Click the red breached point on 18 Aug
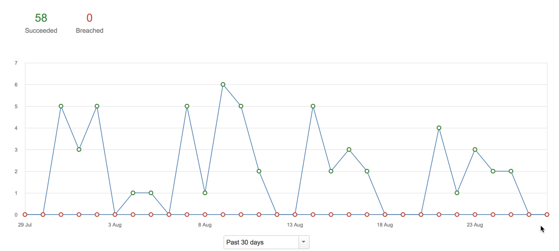This screenshot has width=559, height=251. (x=385, y=215)
